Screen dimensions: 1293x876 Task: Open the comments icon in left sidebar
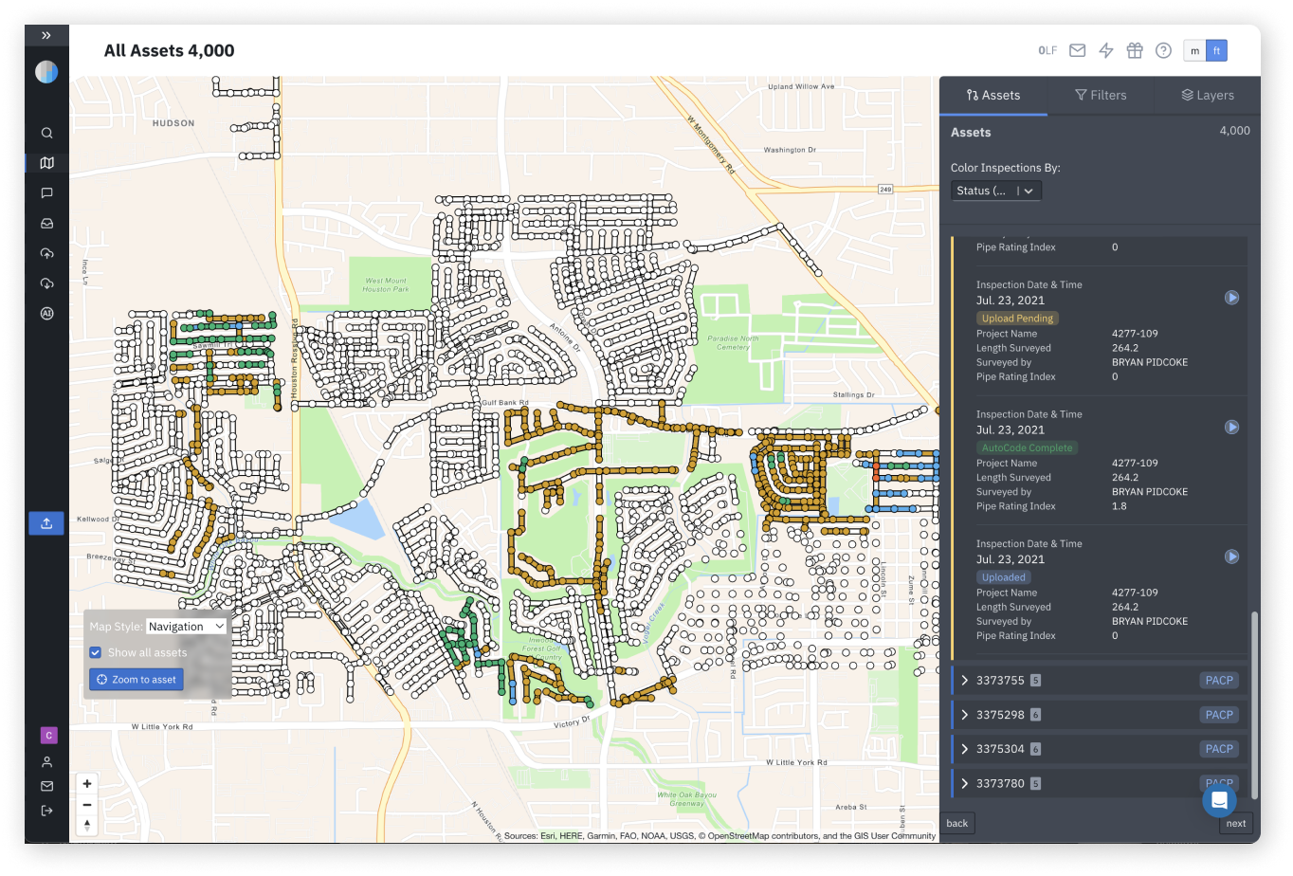point(46,193)
